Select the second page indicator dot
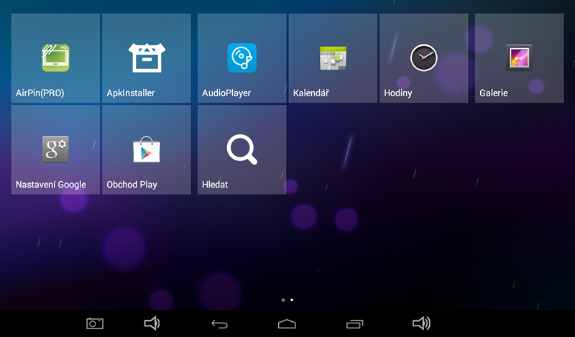The width and height of the screenshot is (575, 337). tap(292, 299)
